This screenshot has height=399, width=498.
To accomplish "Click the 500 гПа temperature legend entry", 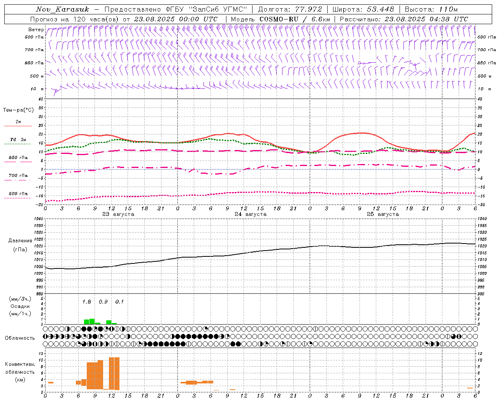I will coord(18,194).
